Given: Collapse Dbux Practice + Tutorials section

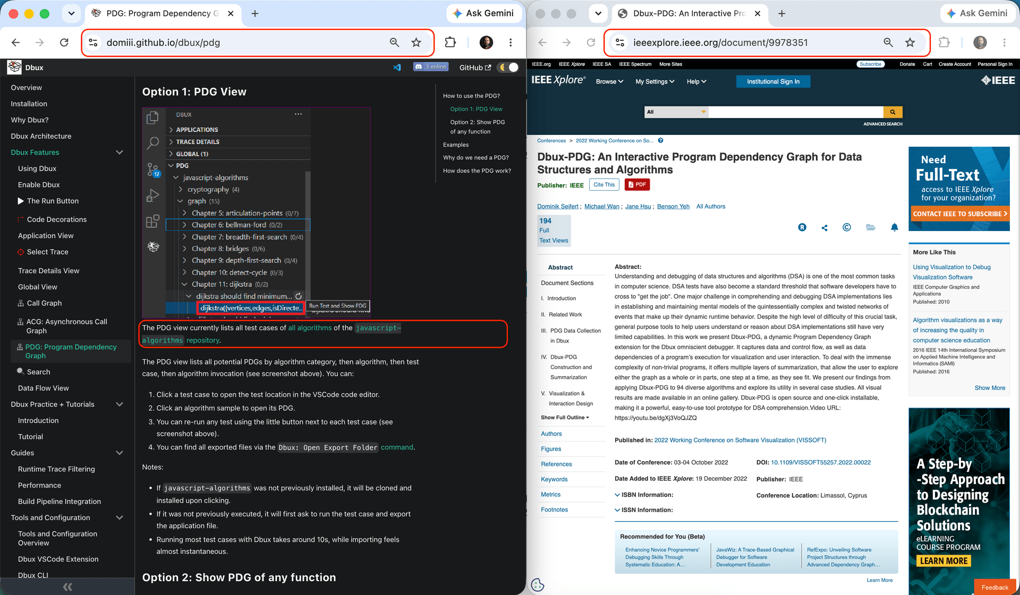Looking at the screenshot, I should tap(120, 404).
